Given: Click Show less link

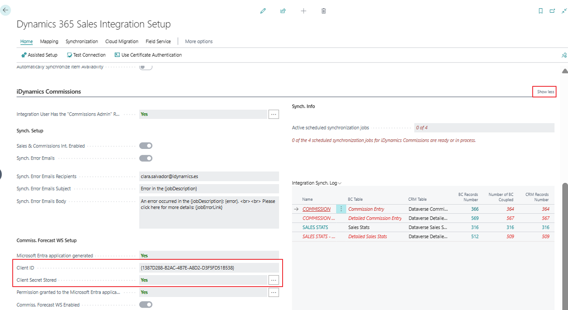Looking at the screenshot, I should click(545, 92).
